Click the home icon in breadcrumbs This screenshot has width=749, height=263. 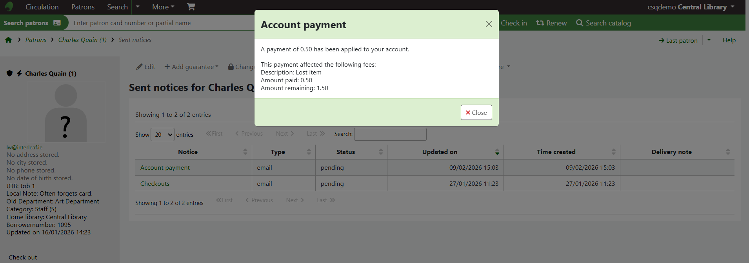[x=8, y=40]
